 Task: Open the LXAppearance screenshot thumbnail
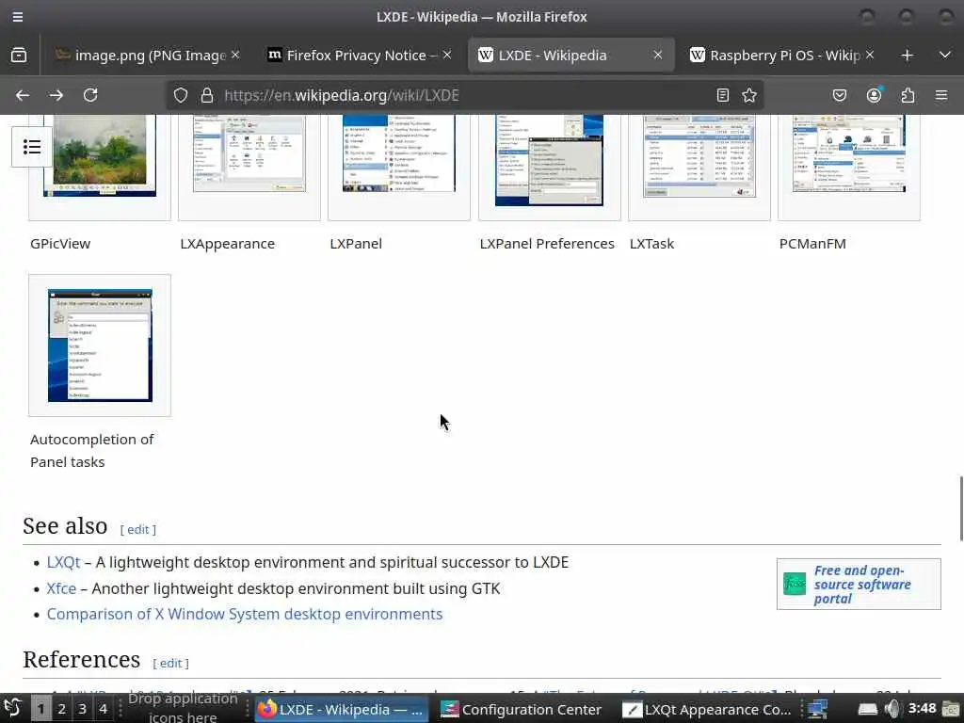(249, 153)
